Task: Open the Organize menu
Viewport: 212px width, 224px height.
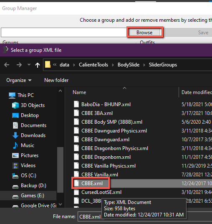Action: point(19,80)
